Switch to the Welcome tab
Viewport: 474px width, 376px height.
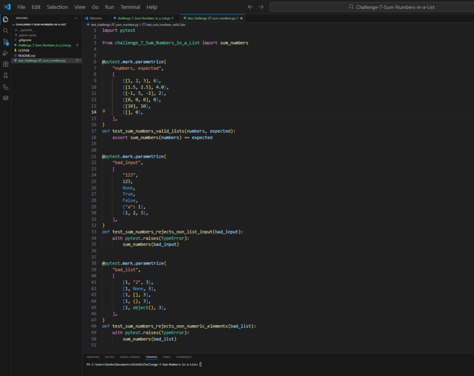tap(96, 18)
